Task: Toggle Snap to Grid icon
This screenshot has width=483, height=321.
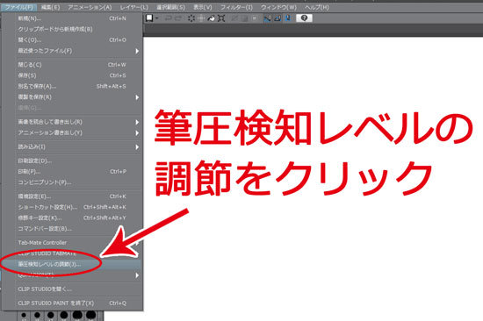Action: [x=288, y=18]
